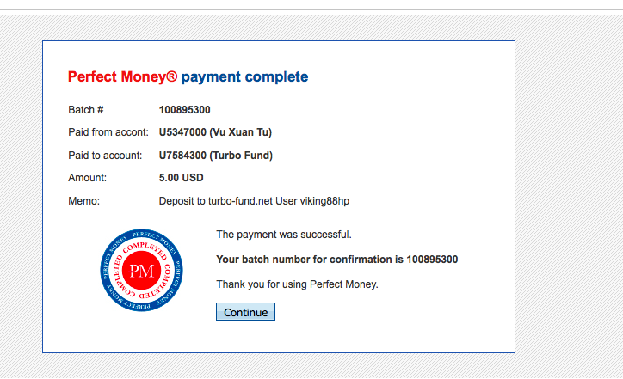This screenshot has height=379, width=623.
Task: Click the 'Paid from accont:' label
Action: pos(108,132)
